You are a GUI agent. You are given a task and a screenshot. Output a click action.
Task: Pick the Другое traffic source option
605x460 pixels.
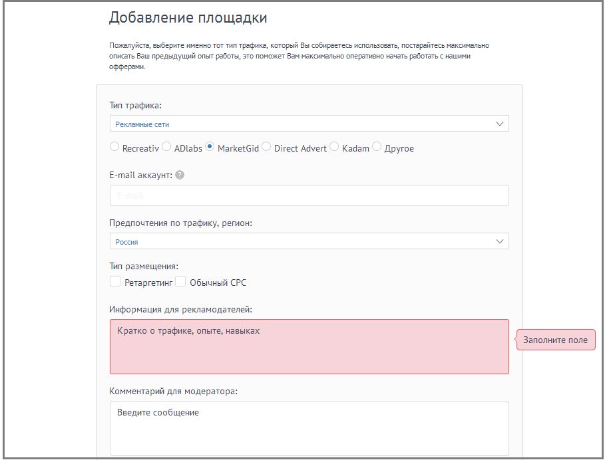click(x=376, y=147)
